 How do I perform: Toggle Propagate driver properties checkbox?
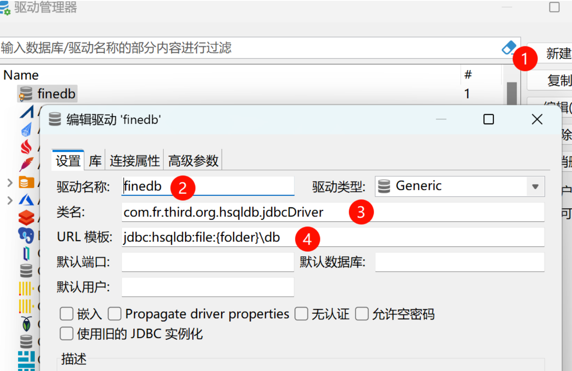pos(114,314)
